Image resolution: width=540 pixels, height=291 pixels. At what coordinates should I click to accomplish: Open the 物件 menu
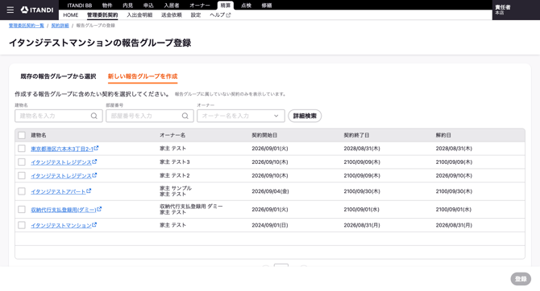(x=107, y=6)
